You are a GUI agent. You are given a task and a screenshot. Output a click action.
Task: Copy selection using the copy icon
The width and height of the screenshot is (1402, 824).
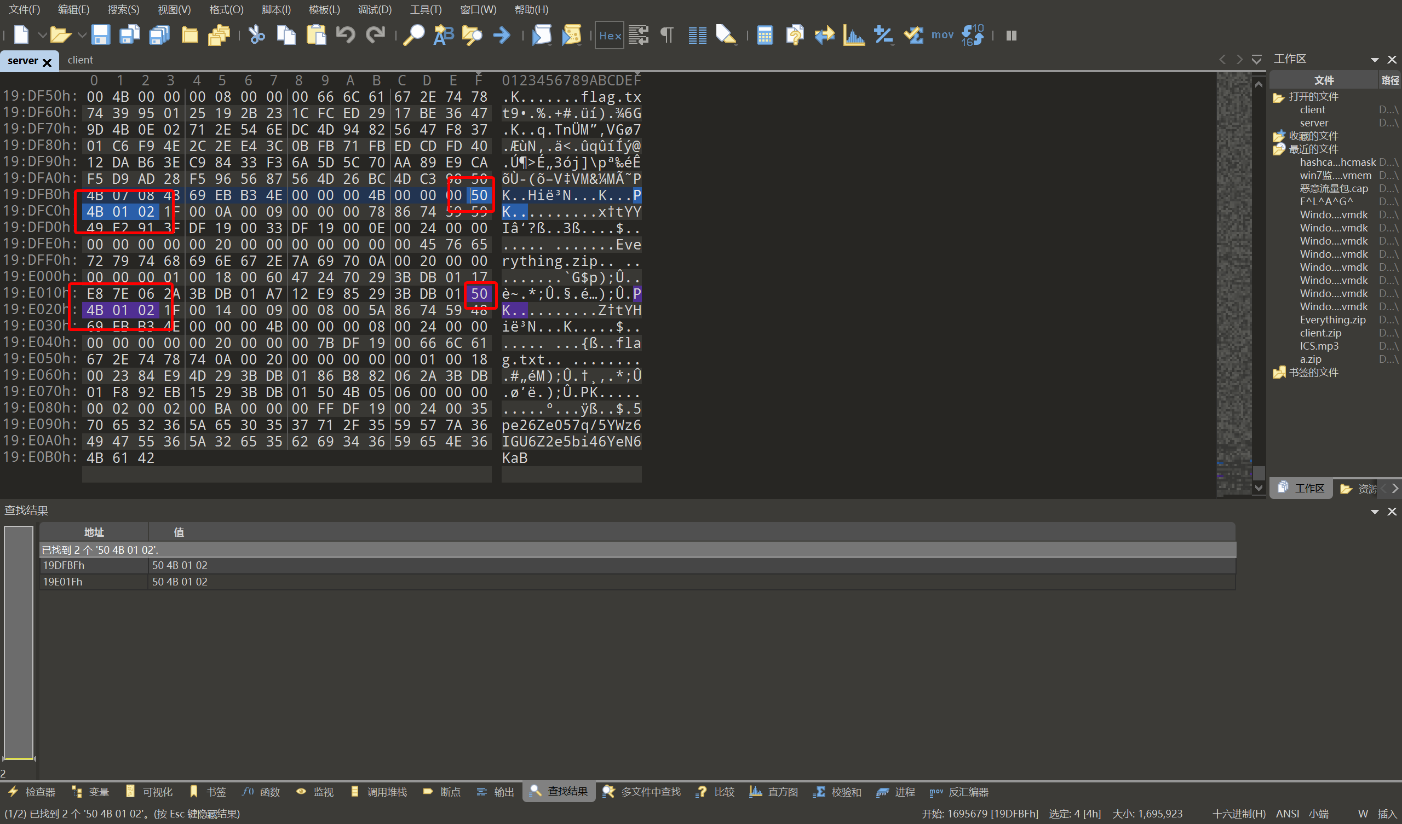pyautogui.click(x=286, y=35)
